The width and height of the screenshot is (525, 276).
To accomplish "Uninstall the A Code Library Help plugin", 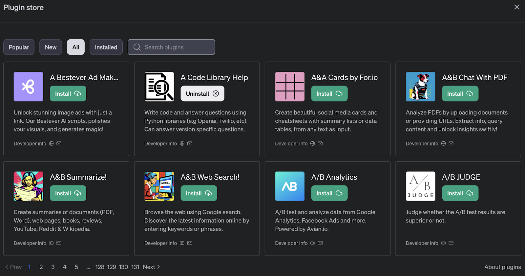I will [x=202, y=94].
